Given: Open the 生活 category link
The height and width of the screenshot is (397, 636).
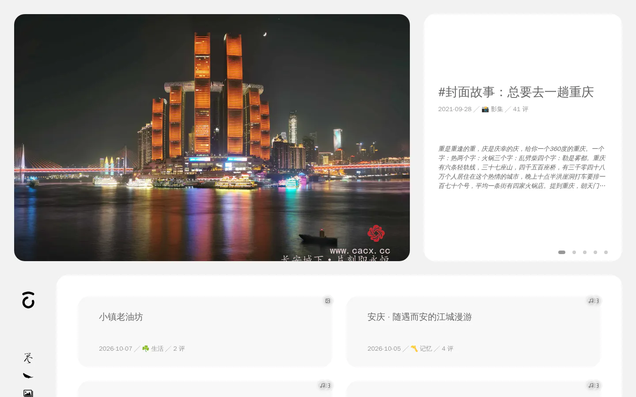Looking at the screenshot, I should [157, 348].
